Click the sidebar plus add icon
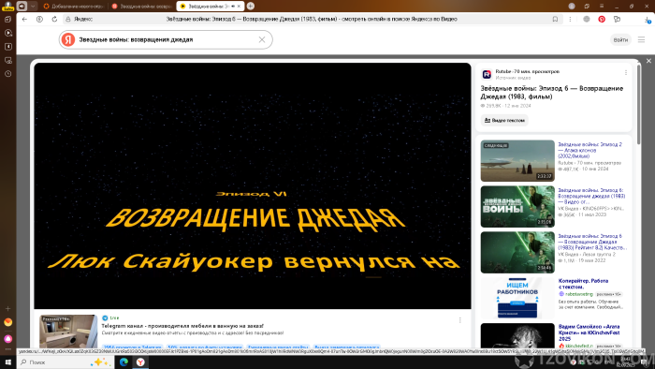Viewport: 655px width, 369px height. tap(7, 308)
